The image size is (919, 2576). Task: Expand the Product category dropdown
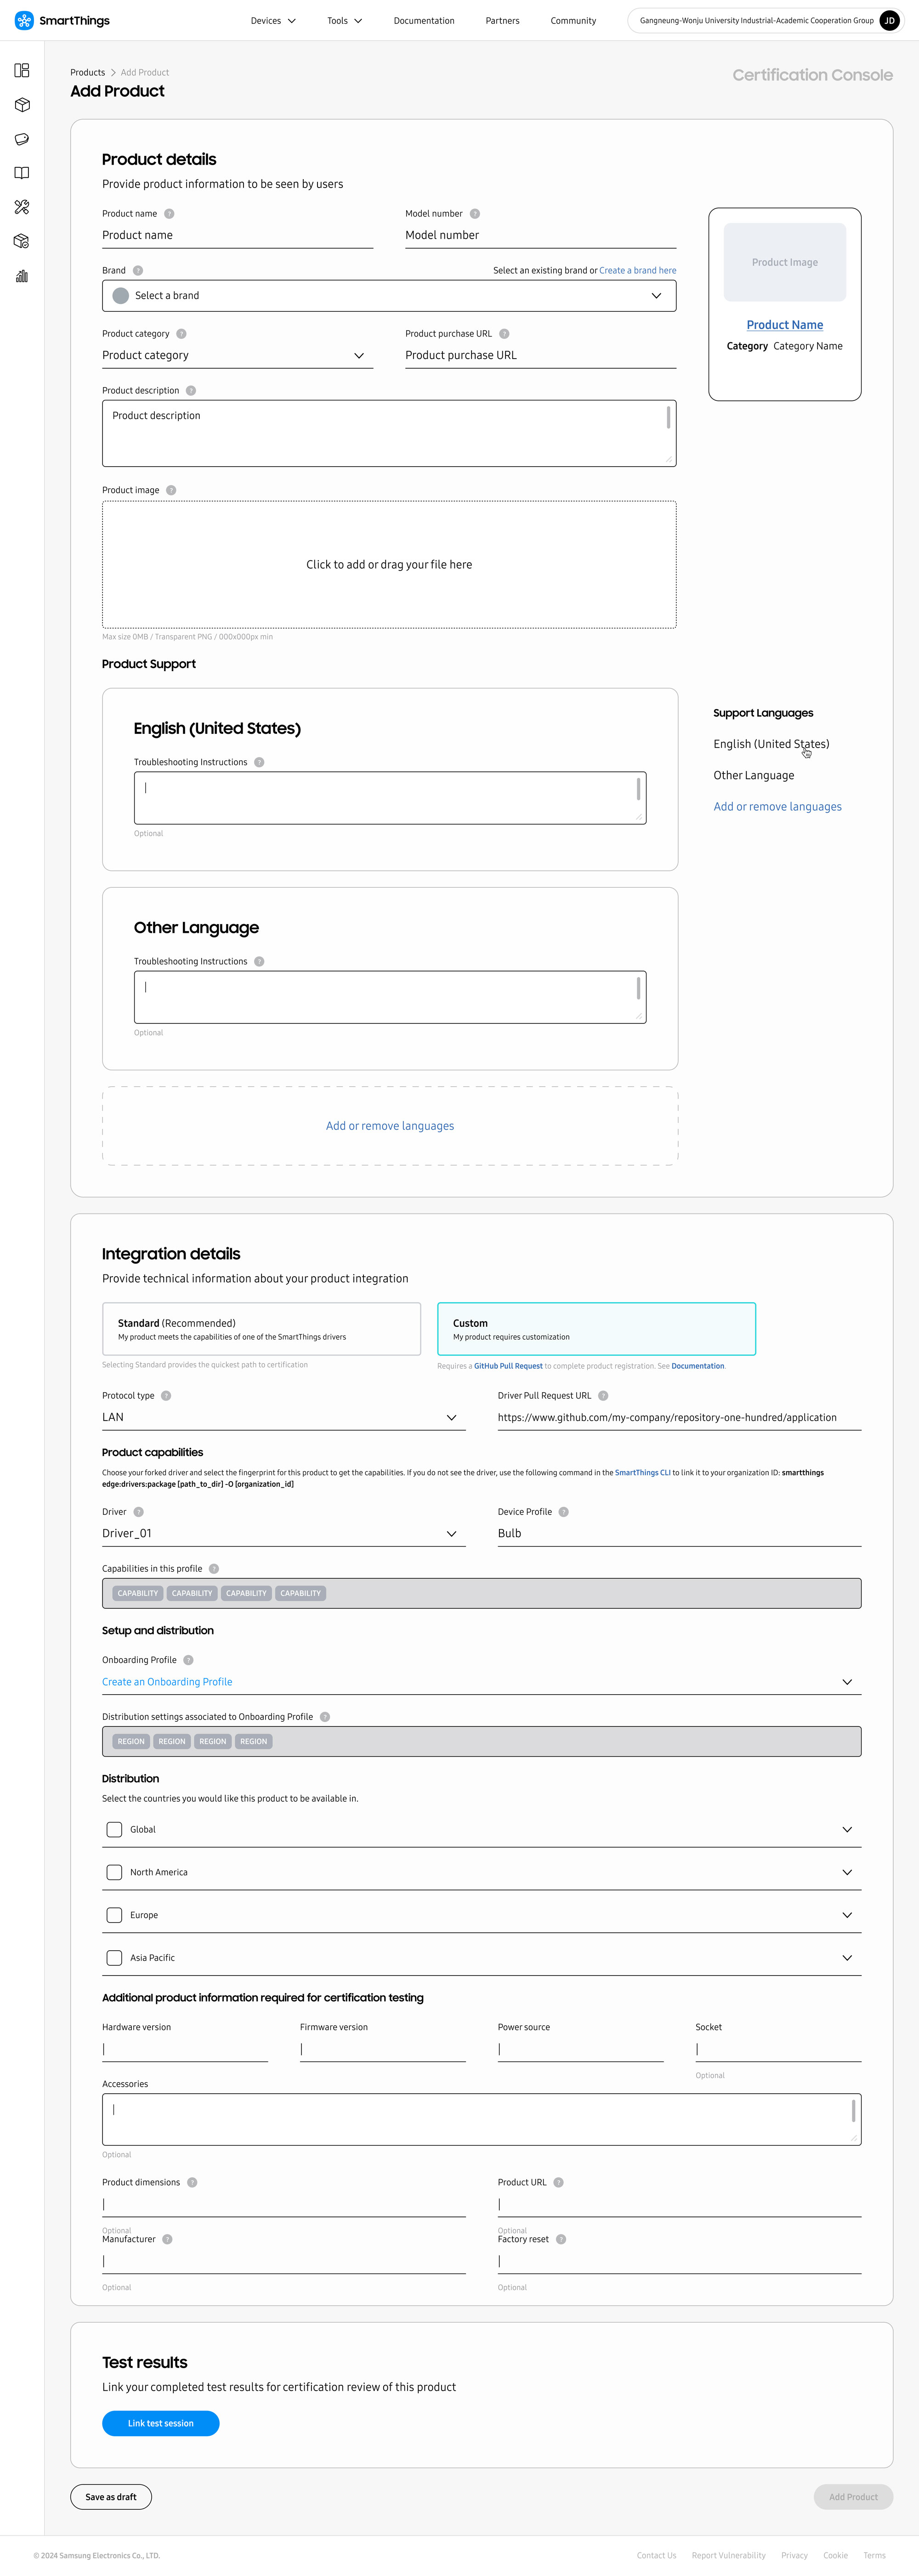coord(238,355)
